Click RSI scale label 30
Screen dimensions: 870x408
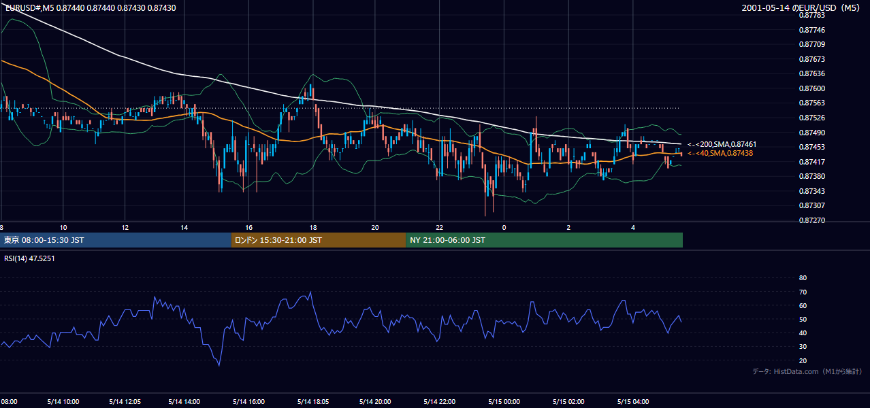click(x=803, y=347)
